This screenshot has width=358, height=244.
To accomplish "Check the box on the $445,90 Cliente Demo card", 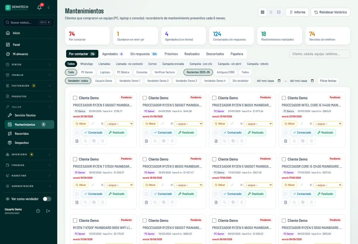I will click(145, 98).
